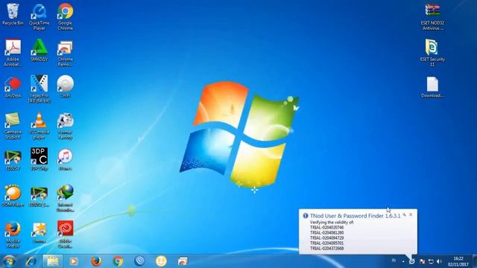
Task: Select the ESET NOD32 Antivirus archive icon
Action: tap(432, 17)
